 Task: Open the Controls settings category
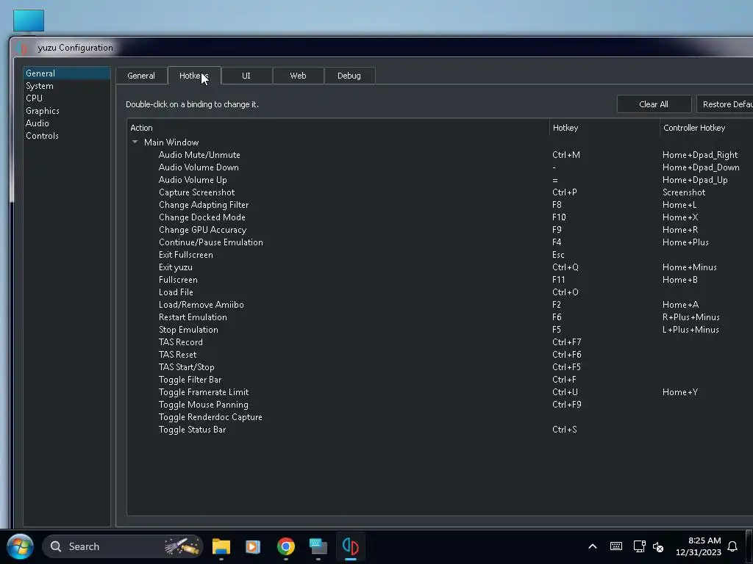coord(67,135)
